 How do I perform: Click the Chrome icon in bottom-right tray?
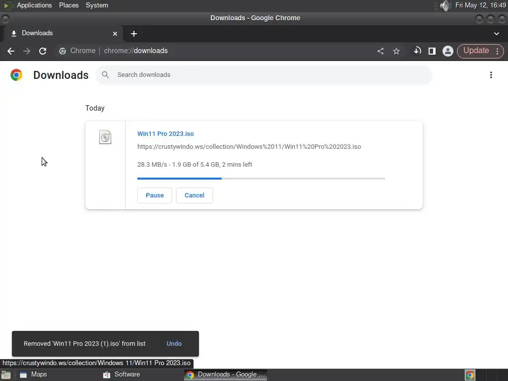click(470, 375)
